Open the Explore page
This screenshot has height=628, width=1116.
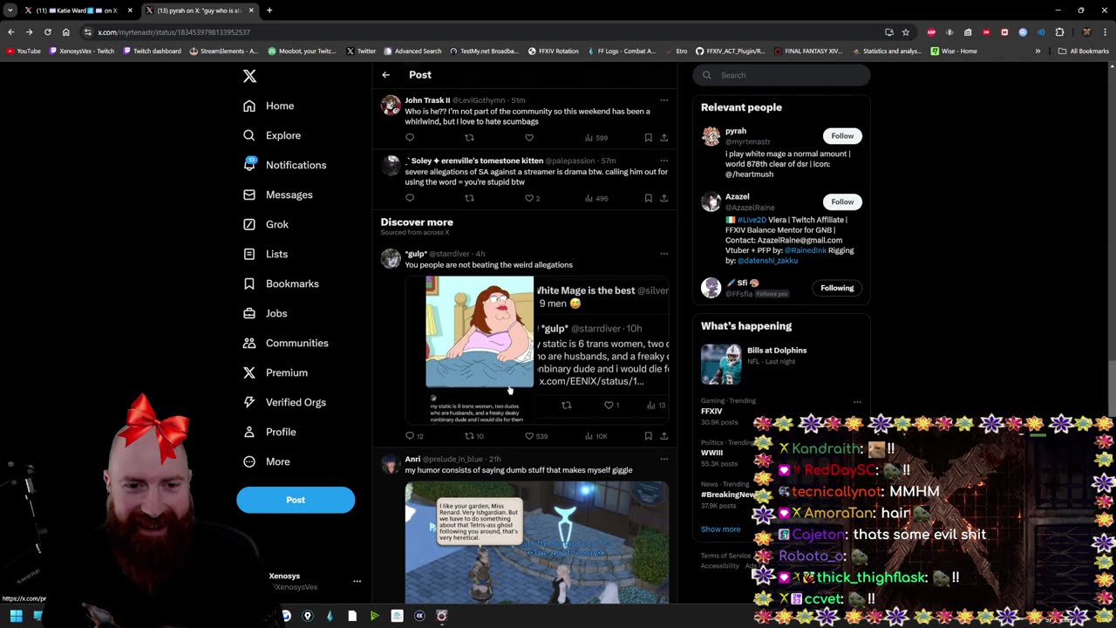272,135
